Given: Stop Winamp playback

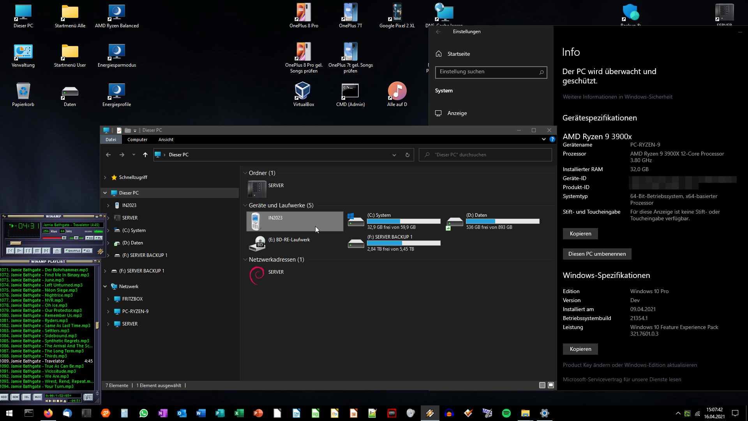Looking at the screenshot, I should [37, 251].
